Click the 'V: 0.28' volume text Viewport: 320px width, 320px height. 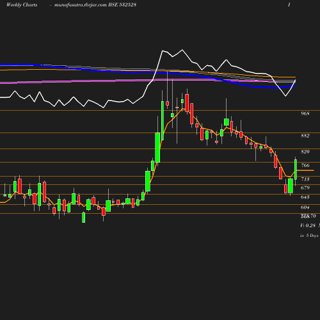pyautogui.click(x=308, y=225)
